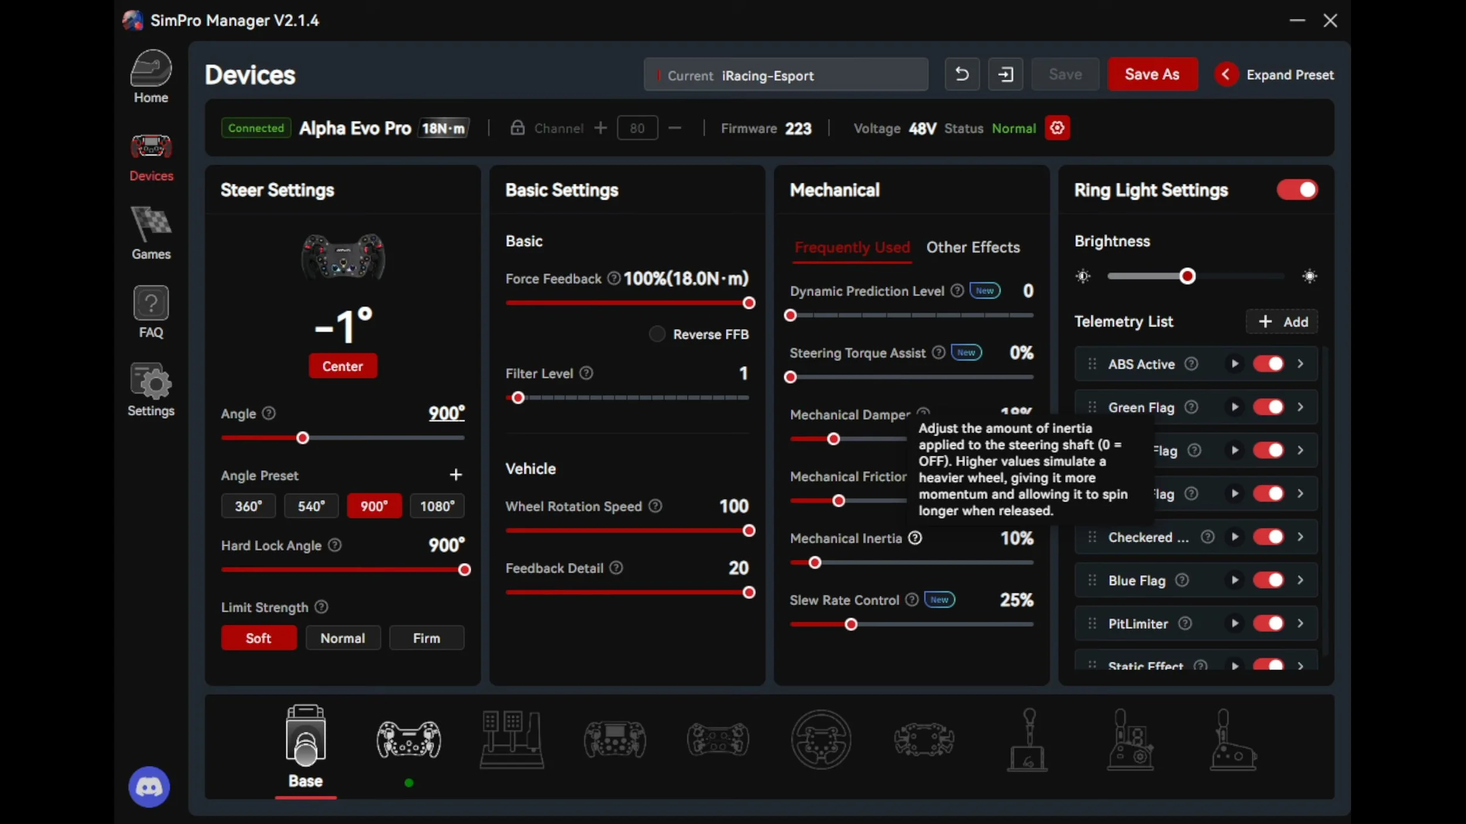Disable Green Flag telemetry toggle
Screen dimensions: 1466x824
1268,407
